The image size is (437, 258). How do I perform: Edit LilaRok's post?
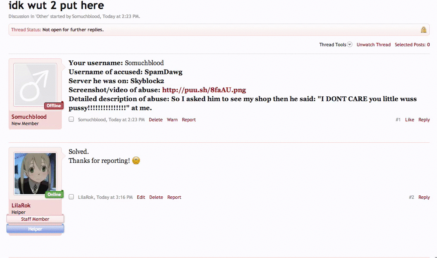click(141, 197)
